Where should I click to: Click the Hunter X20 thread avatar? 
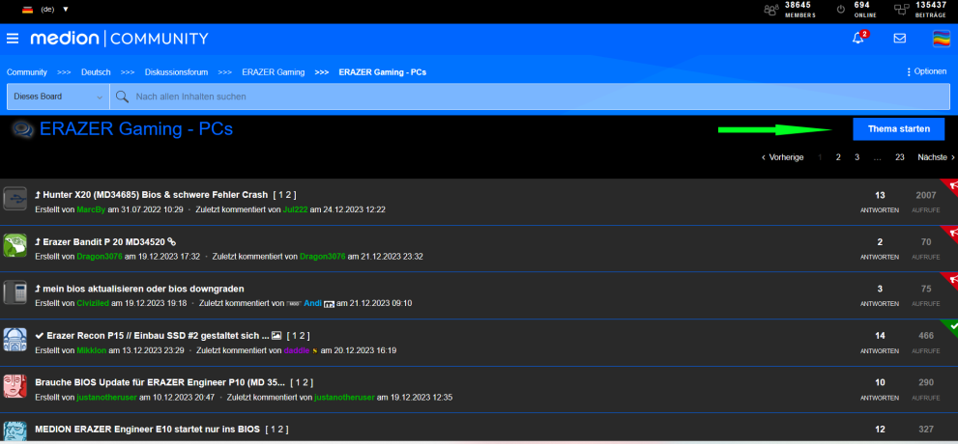click(x=15, y=199)
